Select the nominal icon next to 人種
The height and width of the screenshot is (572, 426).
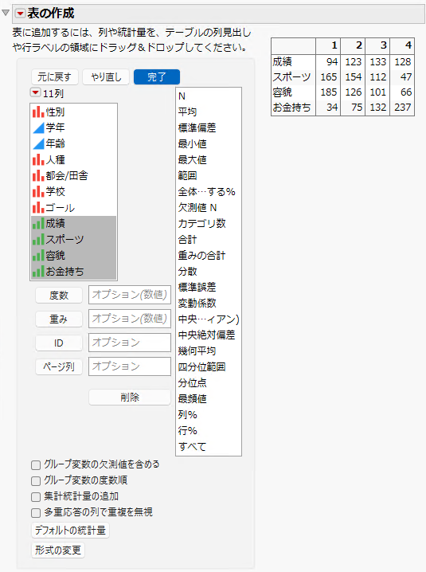38,159
